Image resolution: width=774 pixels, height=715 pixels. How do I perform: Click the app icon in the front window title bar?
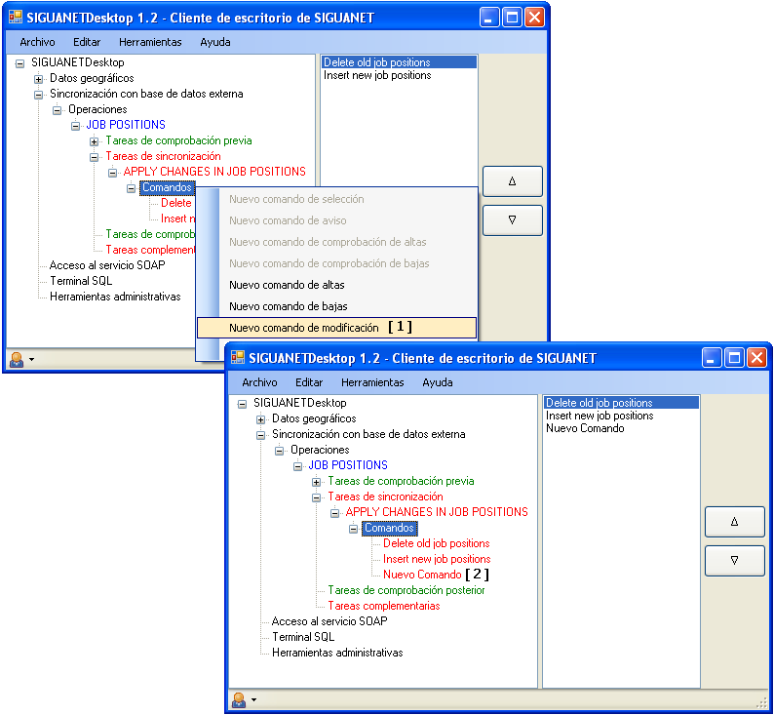pos(238,357)
